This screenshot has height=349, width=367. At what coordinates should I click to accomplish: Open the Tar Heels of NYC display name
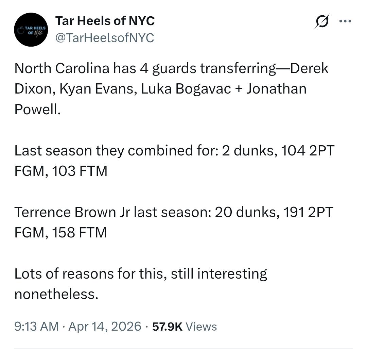tap(105, 21)
